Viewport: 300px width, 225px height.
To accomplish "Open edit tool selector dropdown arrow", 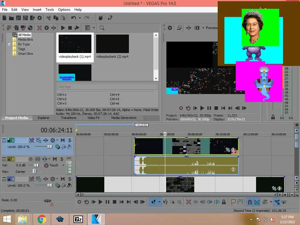I will (159, 202).
